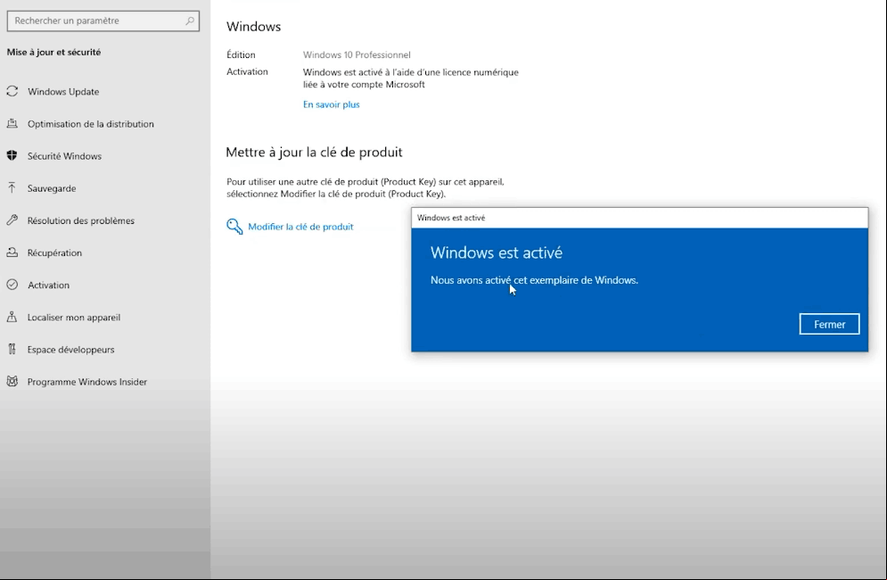Image resolution: width=887 pixels, height=580 pixels.
Task: Open Localiser mon appareil settings
Action: (73, 318)
